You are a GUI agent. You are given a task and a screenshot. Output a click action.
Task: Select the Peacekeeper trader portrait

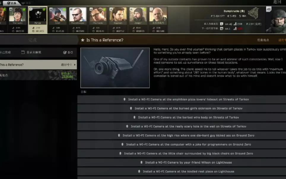[78, 16]
